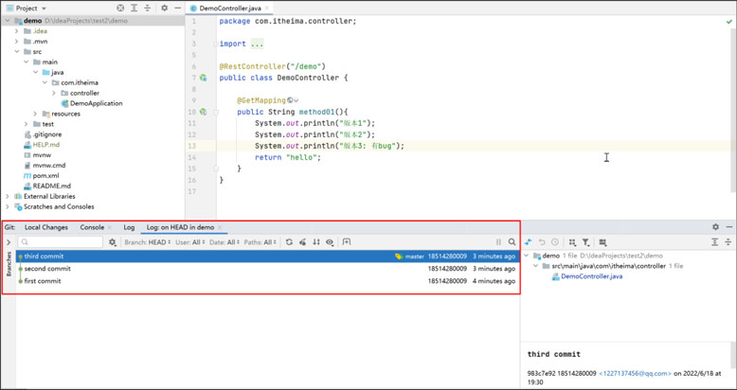Expand the .mvn folder in Project tree

click(x=16, y=42)
